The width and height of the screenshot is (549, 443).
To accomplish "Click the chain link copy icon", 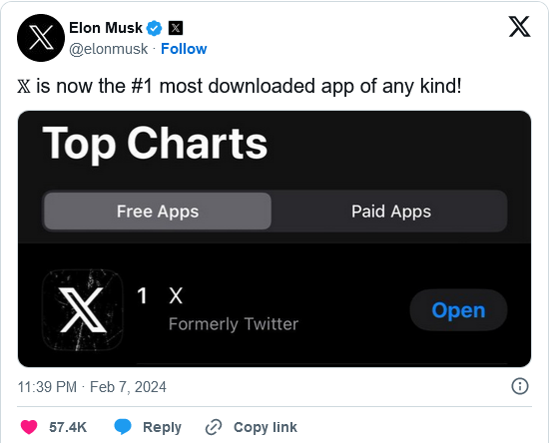I will (214, 427).
